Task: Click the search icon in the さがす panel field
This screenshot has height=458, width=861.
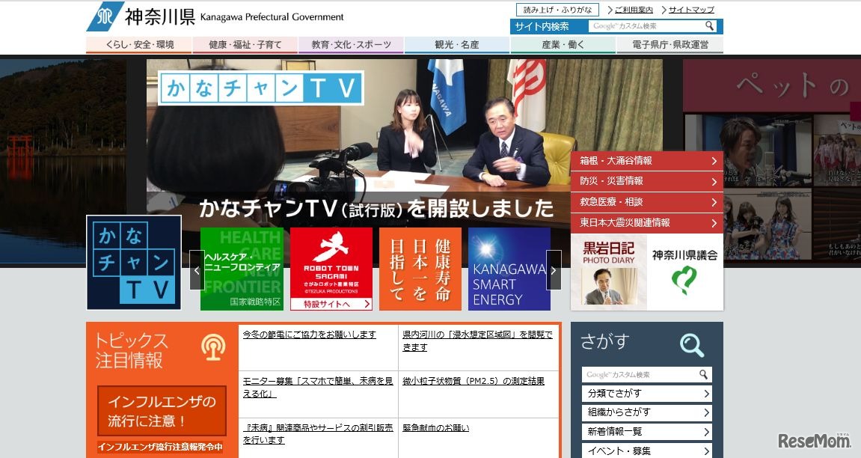Action: (x=703, y=374)
